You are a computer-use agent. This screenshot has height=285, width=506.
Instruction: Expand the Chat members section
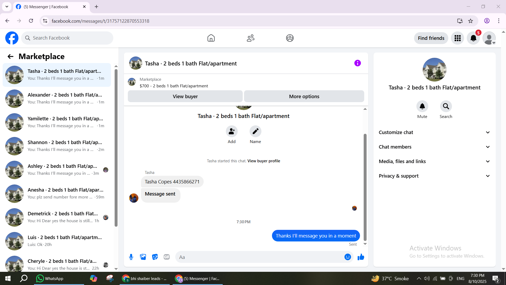point(434,147)
